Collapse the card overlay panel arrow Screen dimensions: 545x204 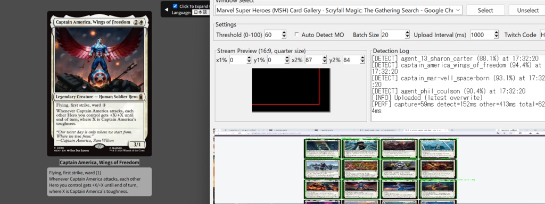[x=166, y=10]
